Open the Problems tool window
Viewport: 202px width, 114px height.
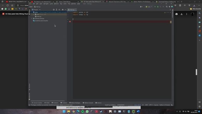click(55, 103)
